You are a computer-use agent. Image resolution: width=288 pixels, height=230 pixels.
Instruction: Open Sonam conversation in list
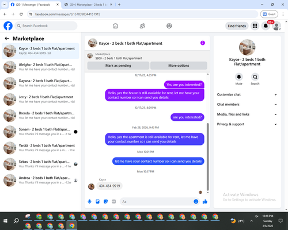coord(40,132)
